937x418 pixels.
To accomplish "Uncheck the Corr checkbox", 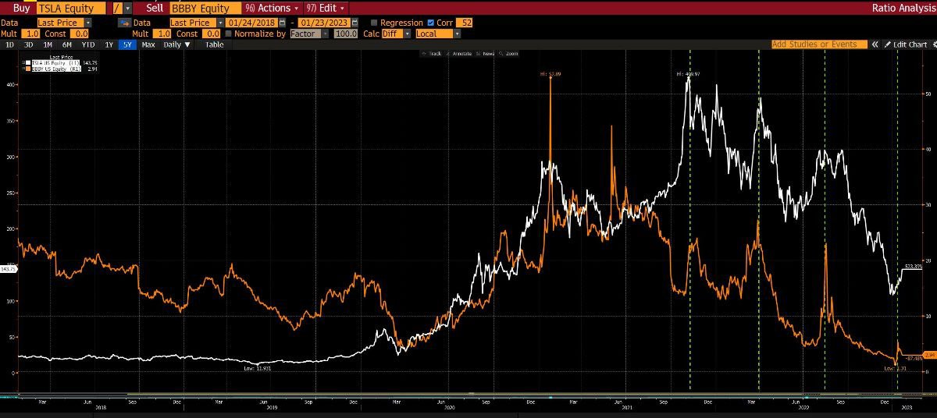I will coord(431,23).
